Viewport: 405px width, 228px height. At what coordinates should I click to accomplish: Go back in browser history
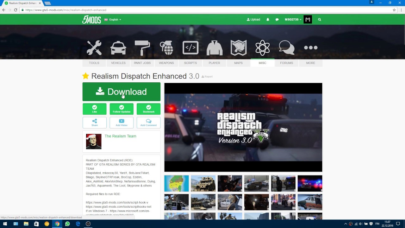[x=4, y=10]
